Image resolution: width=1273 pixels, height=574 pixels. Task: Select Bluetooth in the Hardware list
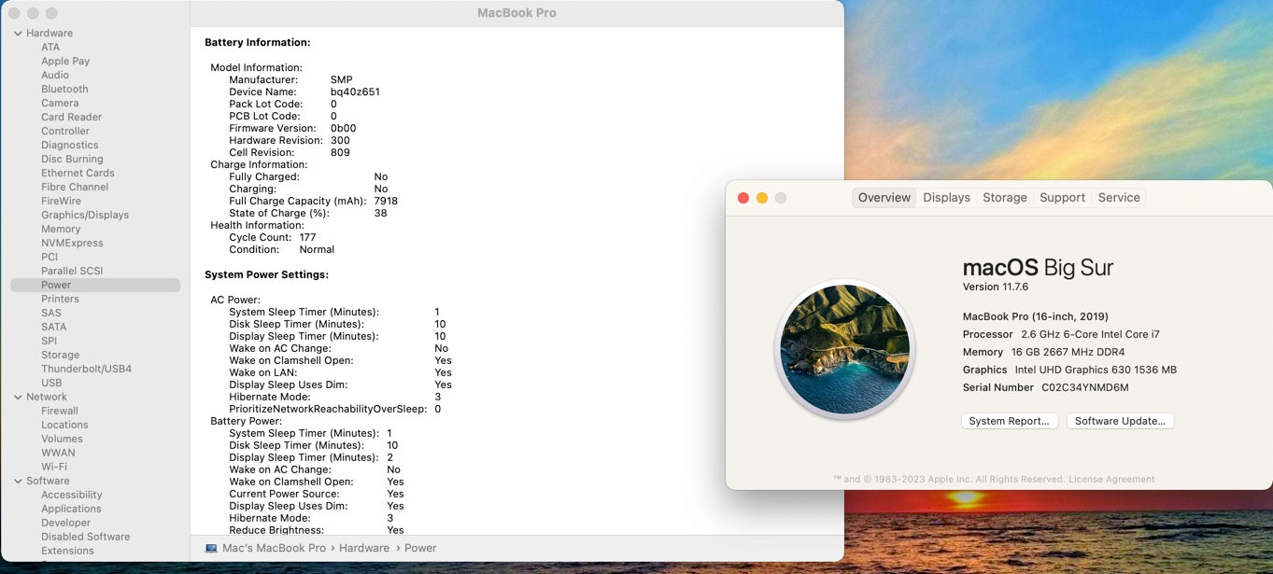(64, 90)
